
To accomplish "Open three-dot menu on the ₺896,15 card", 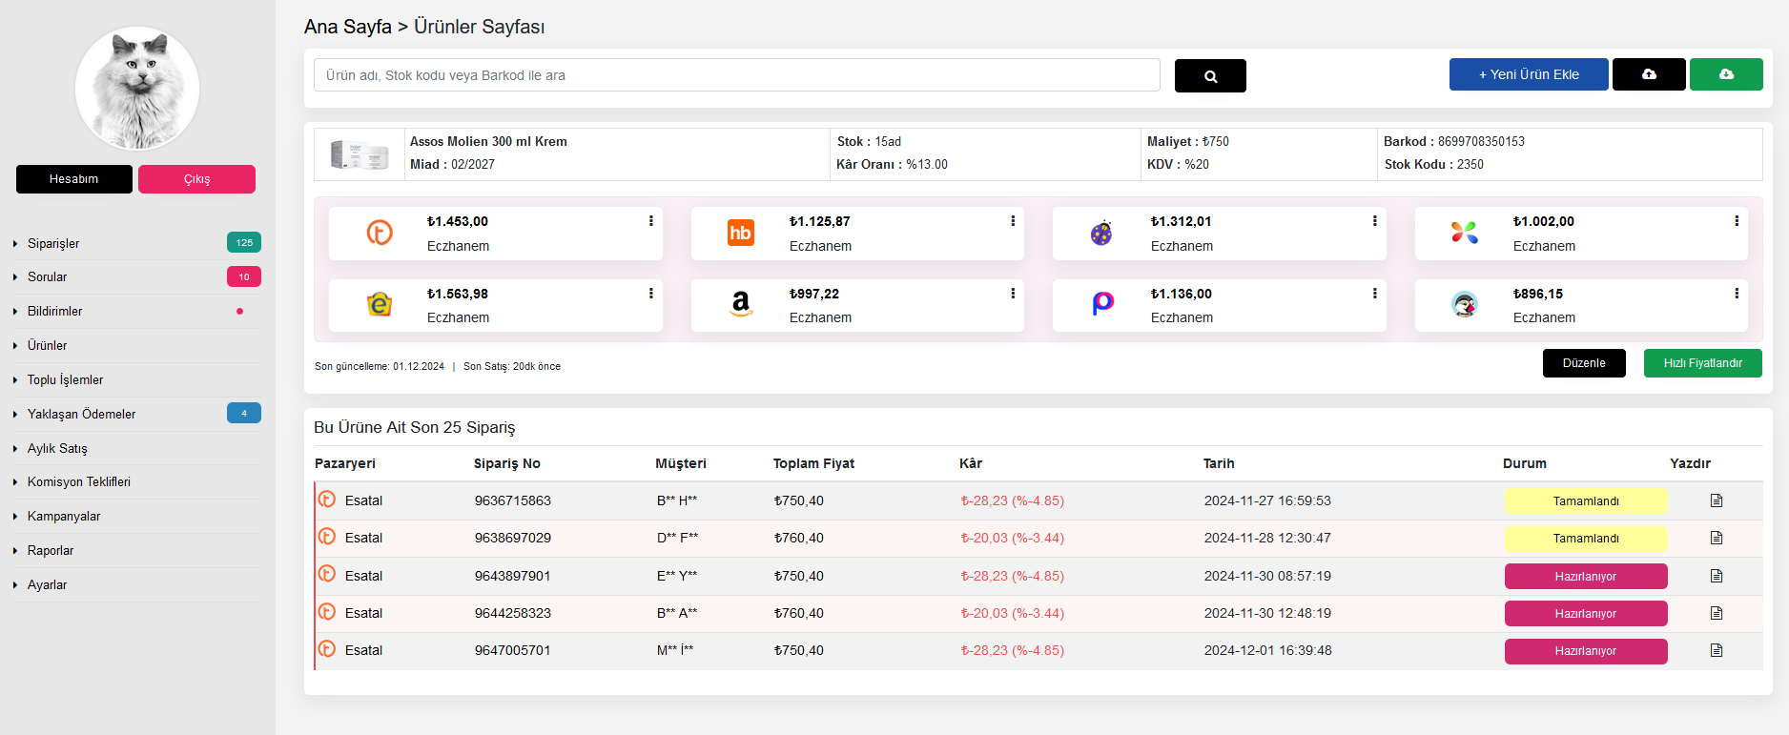I will pos(1736,294).
